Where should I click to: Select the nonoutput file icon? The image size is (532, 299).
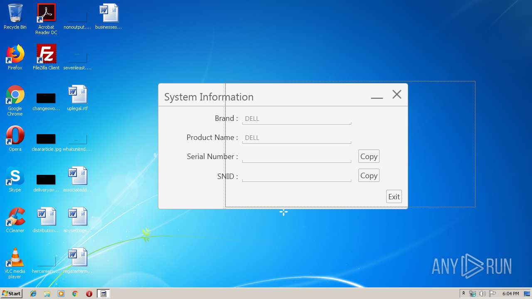click(x=77, y=19)
